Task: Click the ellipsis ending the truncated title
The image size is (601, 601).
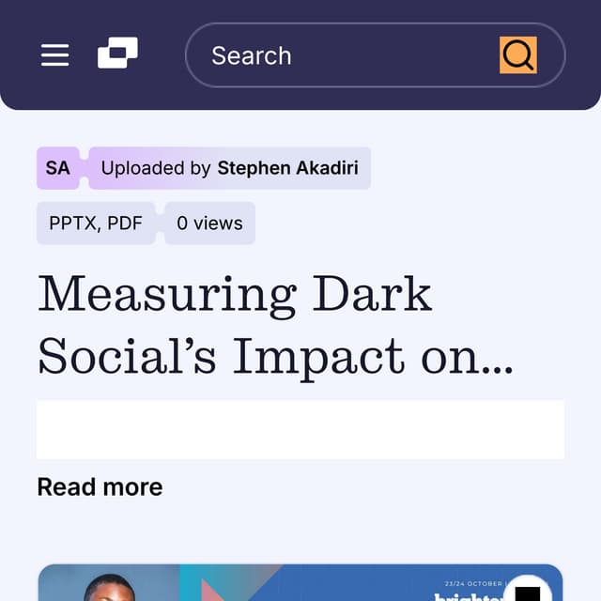Action: pos(497,361)
